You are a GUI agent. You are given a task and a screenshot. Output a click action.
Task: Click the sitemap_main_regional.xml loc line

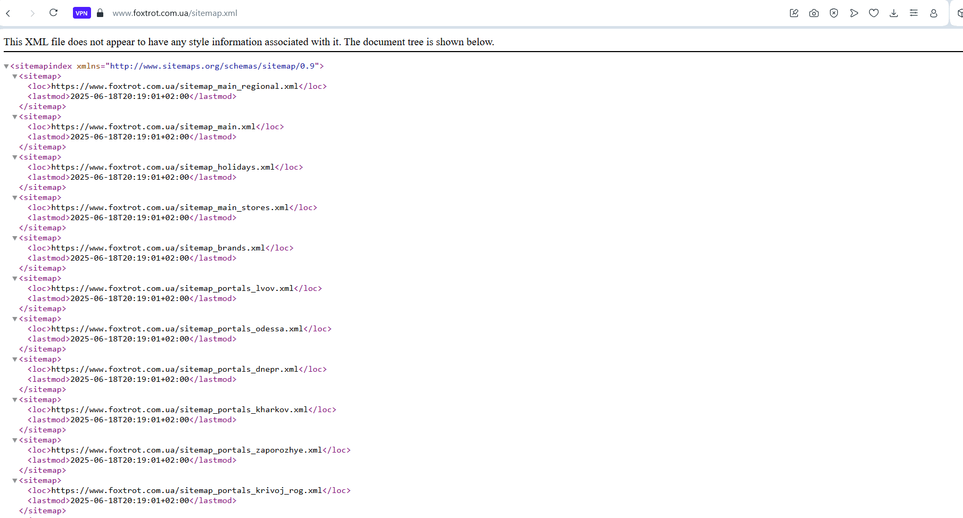[x=177, y=86]
